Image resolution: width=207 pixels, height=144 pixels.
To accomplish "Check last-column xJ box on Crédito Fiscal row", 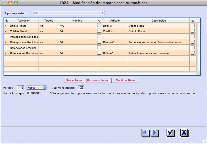I will (193, 31).
